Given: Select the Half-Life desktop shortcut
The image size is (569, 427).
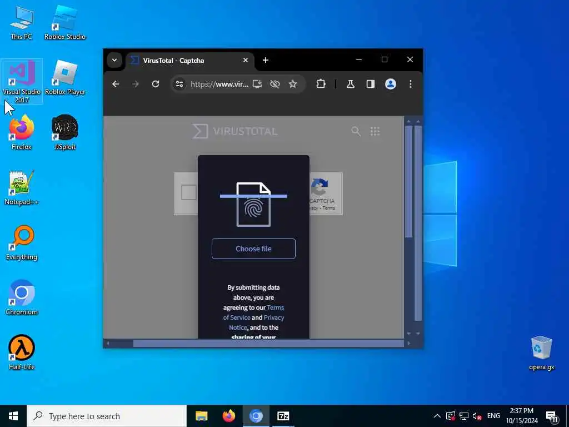Looking at the screenshot, I should point(22,352).
